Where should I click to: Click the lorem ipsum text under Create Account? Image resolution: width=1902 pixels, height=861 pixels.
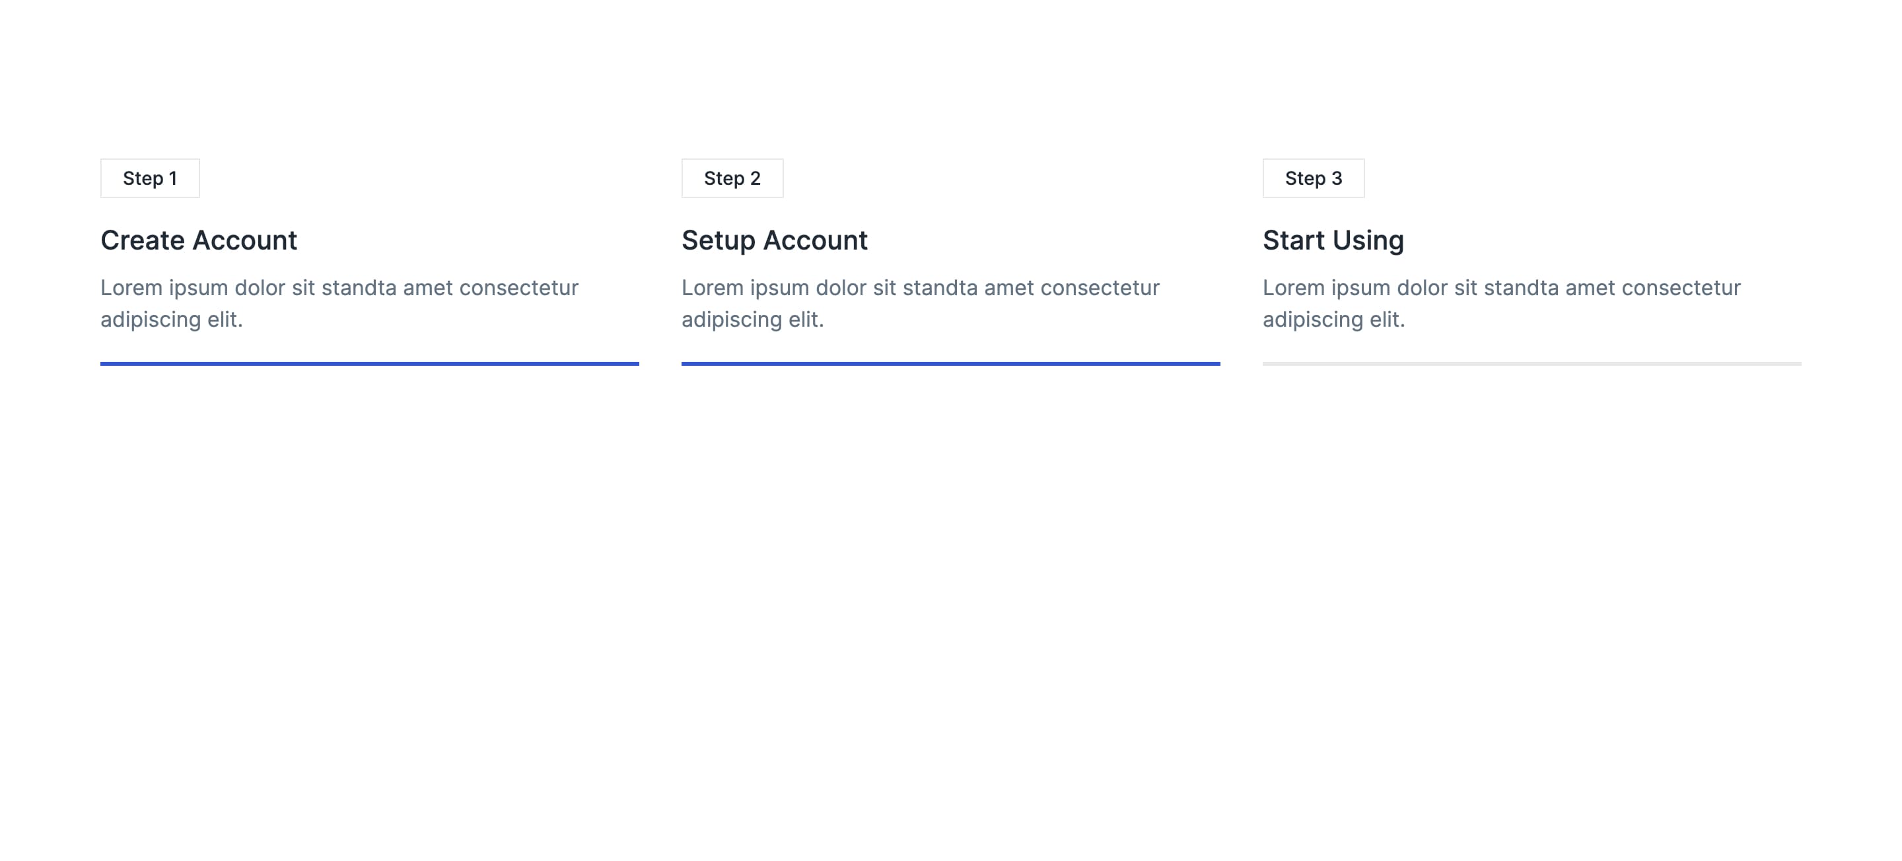click(x=339, y=303)
